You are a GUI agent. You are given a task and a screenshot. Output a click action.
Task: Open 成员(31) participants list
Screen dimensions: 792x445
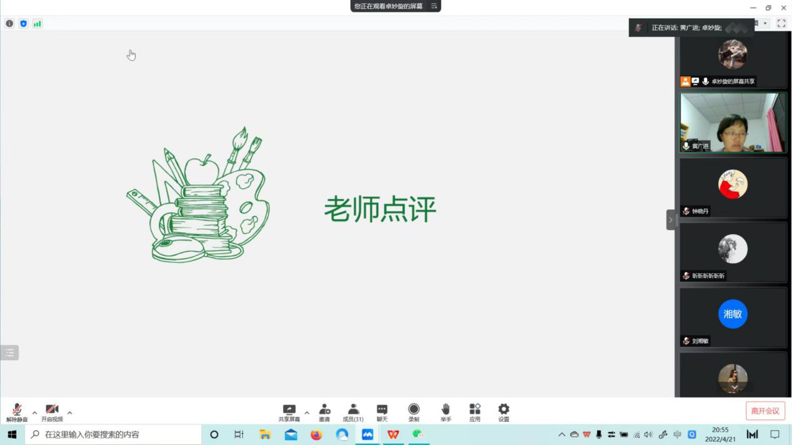pyautogui.click(x=353, y=411)
